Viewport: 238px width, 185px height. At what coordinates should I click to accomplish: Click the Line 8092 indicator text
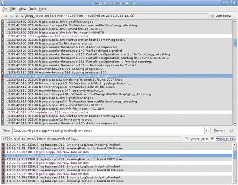point(223,16)
